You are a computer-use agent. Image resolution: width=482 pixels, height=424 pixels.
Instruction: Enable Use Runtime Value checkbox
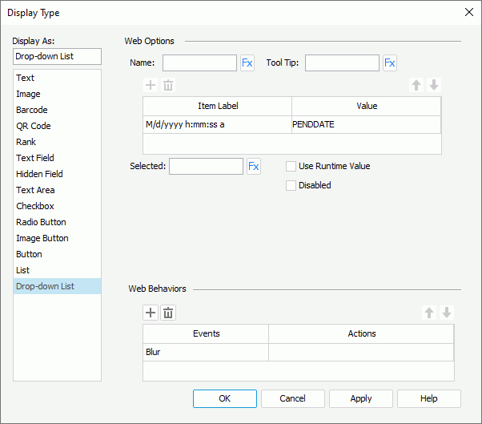tap(291, 166)
